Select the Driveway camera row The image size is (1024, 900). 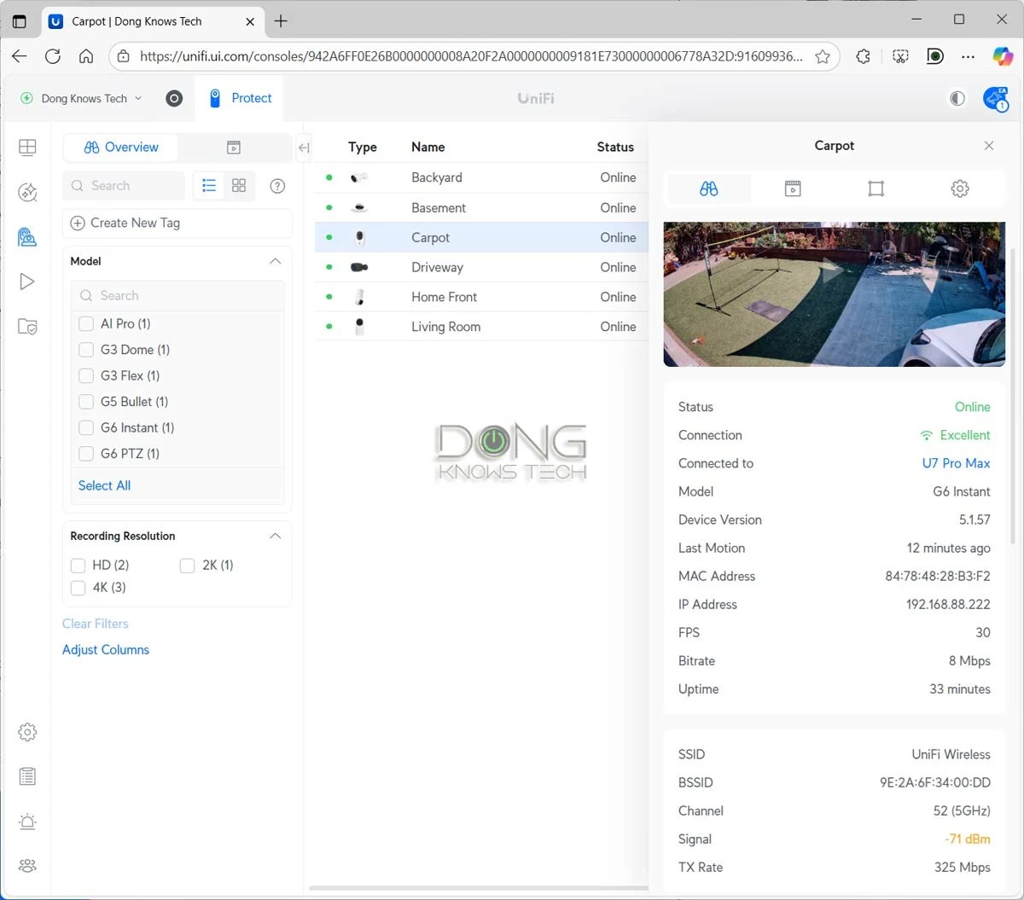pyautogui.click(x=481, y=267)
